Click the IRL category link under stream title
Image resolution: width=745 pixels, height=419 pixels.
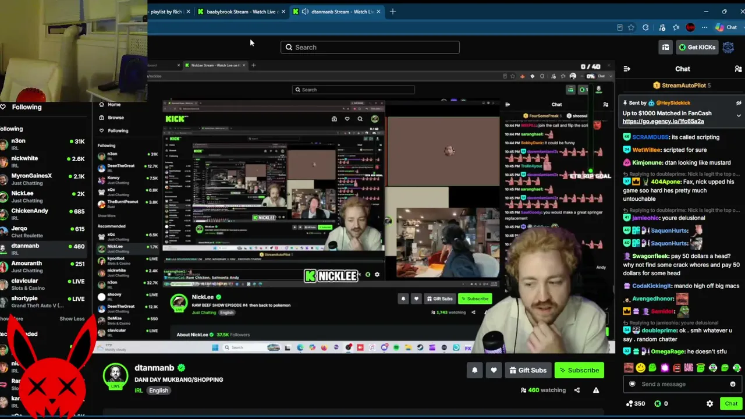[139, 390]
